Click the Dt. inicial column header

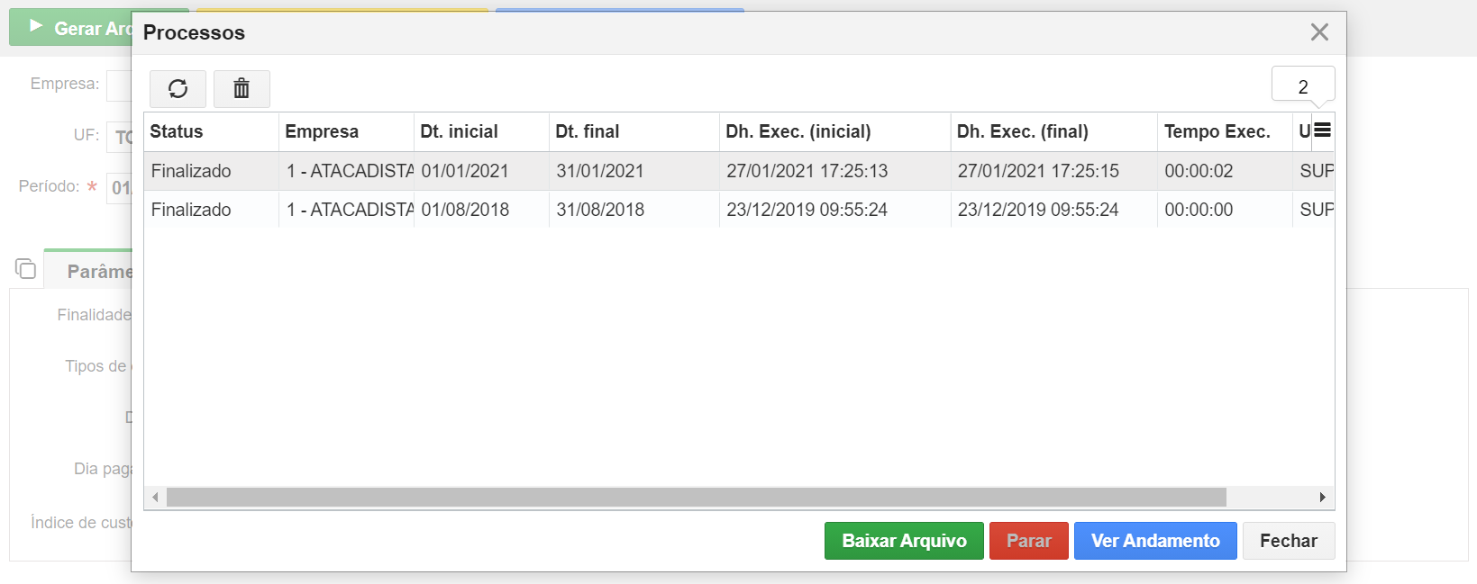click(480, 131)
